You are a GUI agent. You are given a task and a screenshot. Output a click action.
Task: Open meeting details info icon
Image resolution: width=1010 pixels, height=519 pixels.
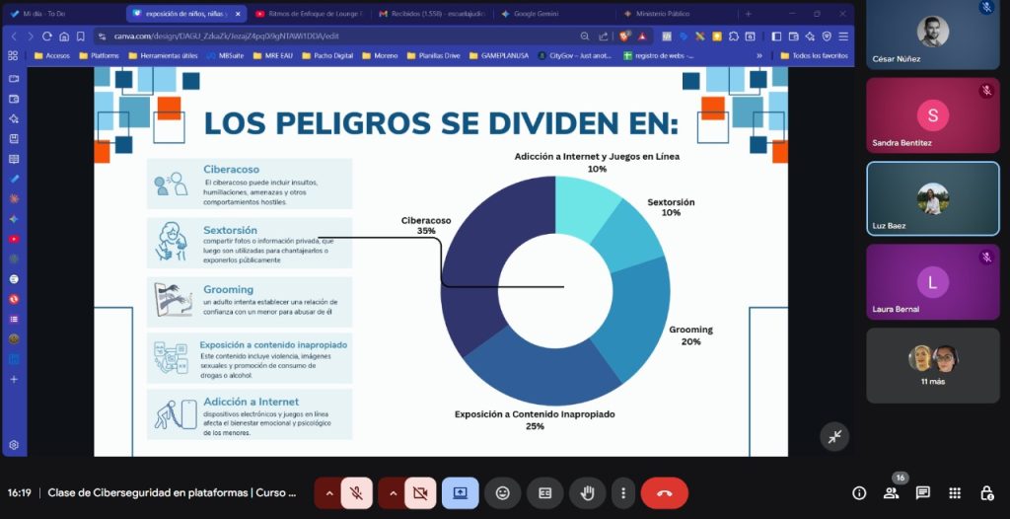pyautogui.click(x=859, y=493)
